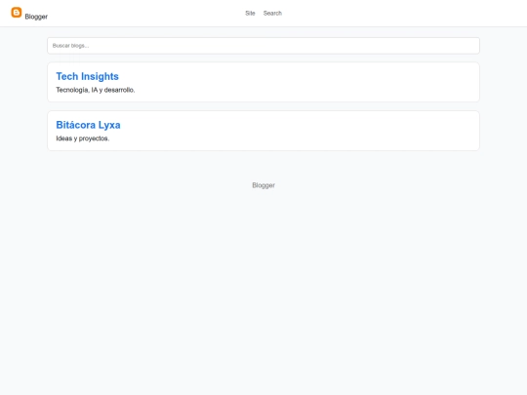Click the Tecnología, IA y desarrollo description

96,90
